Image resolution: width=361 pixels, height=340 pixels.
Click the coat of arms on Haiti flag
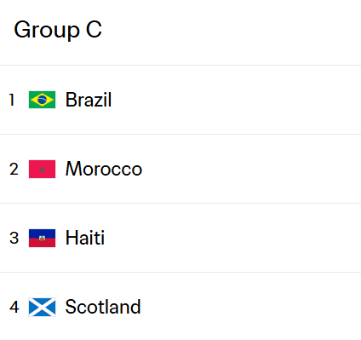click(42, 239)
